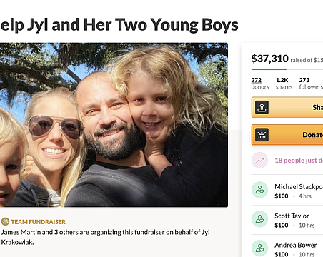Click the $37,310 raised amount
323x257 pixels.
point(269,59)
